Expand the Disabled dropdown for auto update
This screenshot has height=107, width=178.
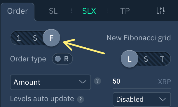[142, 99]
